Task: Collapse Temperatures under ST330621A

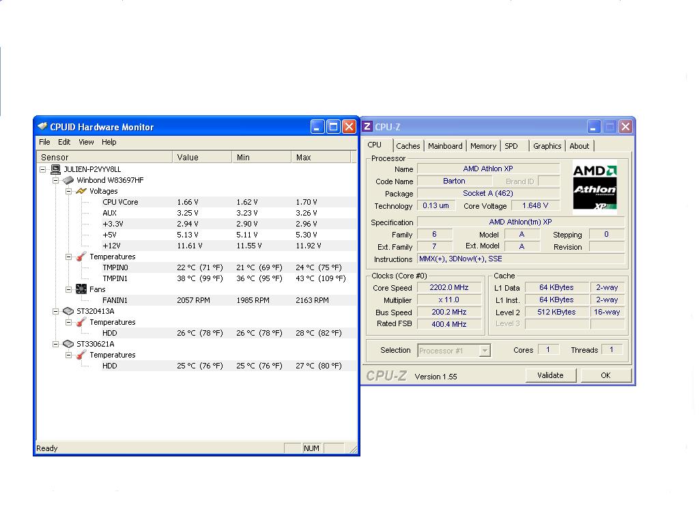Action: point(69,355)
